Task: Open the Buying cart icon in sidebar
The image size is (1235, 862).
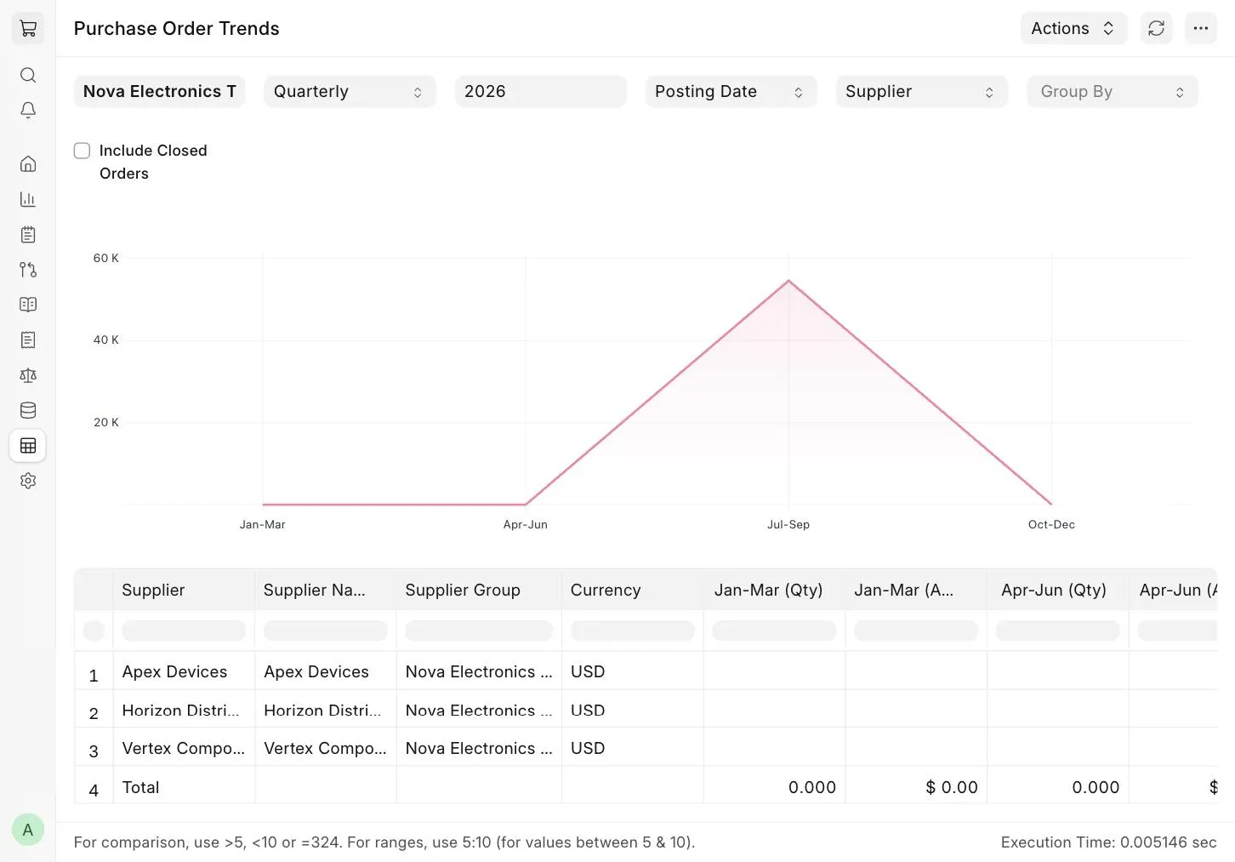Action: click(x=28, y=29)
